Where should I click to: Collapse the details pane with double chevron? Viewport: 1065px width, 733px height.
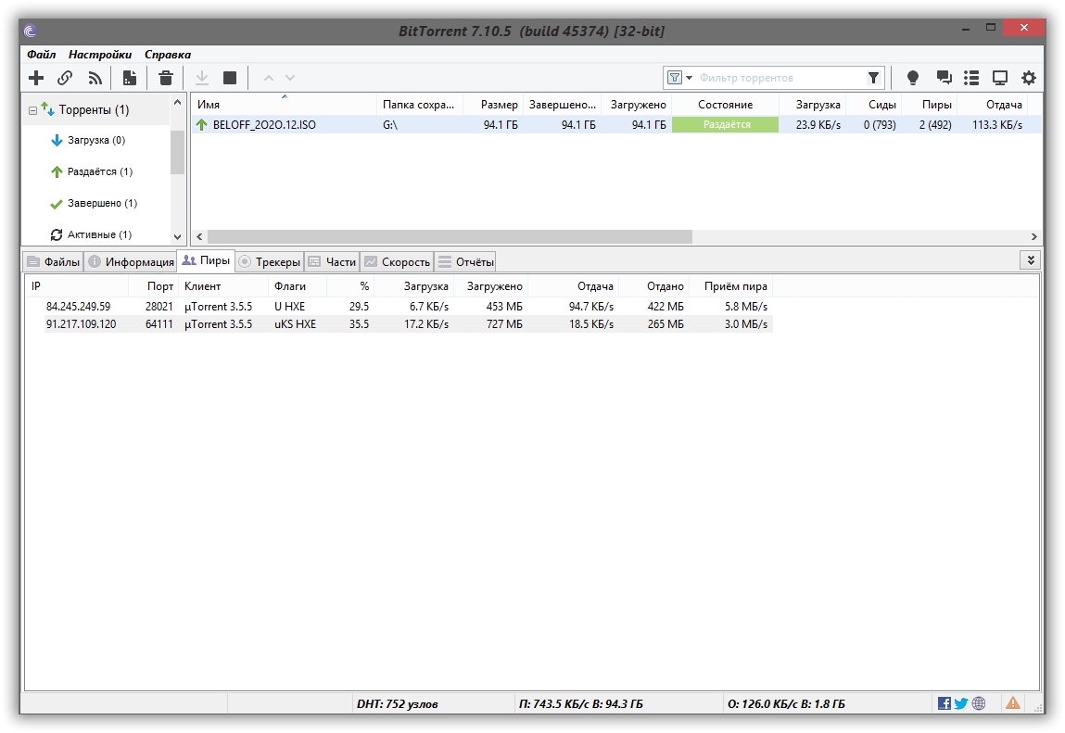[1030, 261]
